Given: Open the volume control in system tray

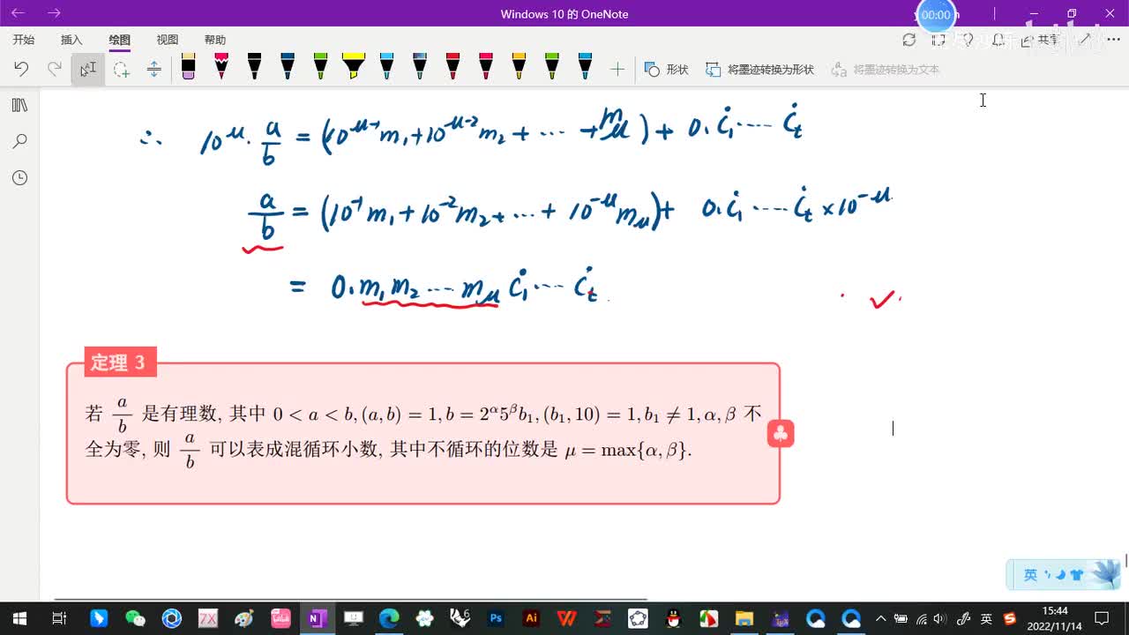Looking at the screenshot, I should coord(942,618).
